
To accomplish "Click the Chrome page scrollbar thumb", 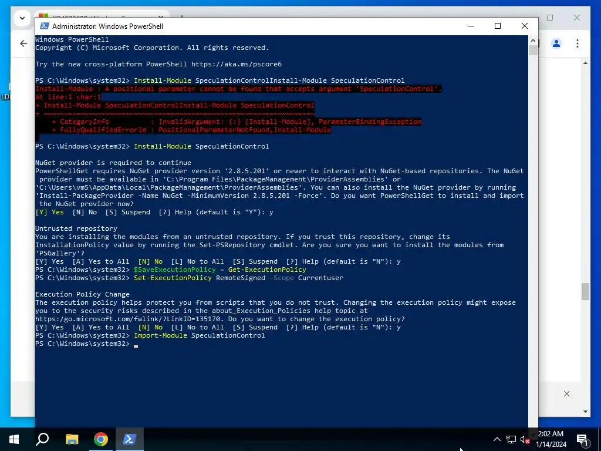I will tap(585, 291).
